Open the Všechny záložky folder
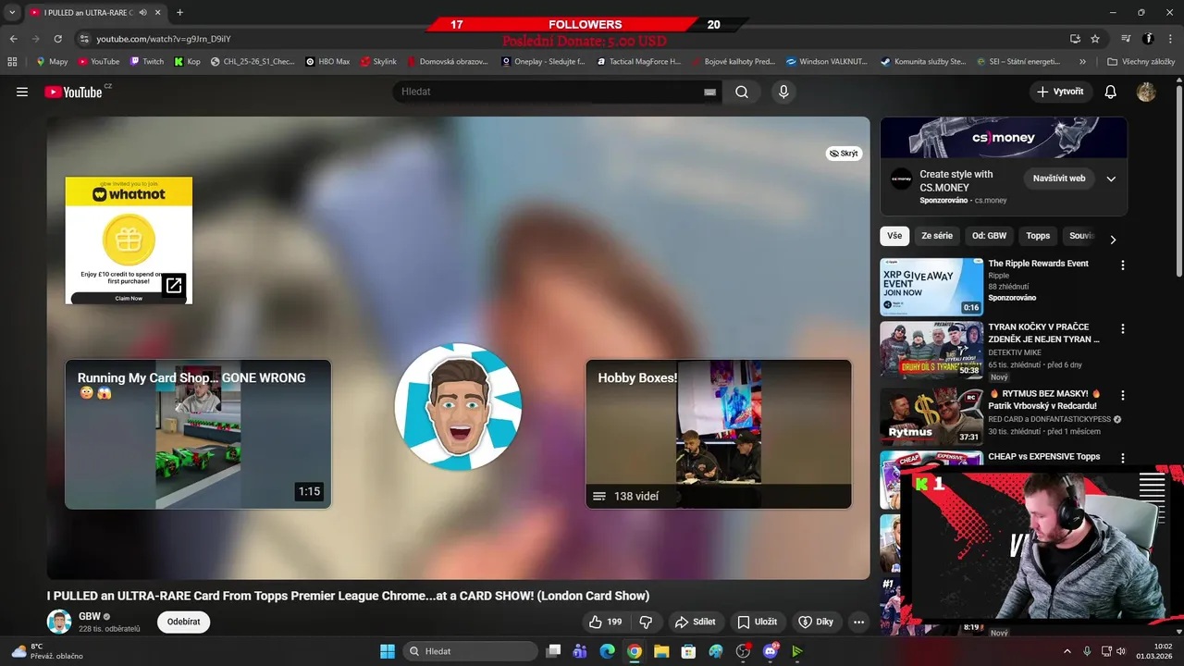The image size is (1184, 666). point(1141,62)
